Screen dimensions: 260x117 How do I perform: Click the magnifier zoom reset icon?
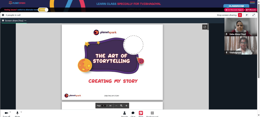coord(121,106)
